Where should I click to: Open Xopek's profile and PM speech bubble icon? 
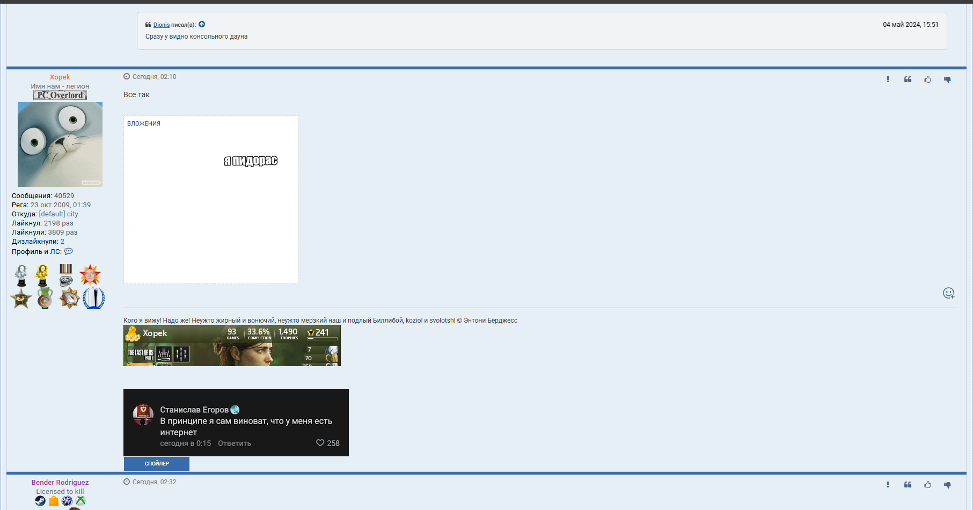[69, 251]
